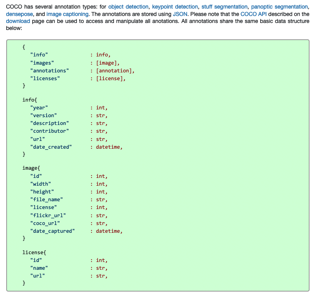Click the "year" field name

39,108
